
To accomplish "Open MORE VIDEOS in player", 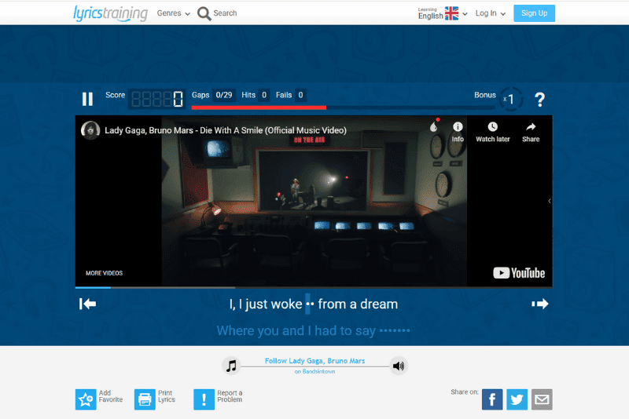I will (104, 273).
